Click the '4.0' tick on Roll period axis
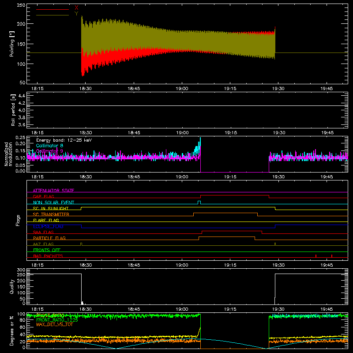Screen dimensions: 353x353 click(22, 110)
